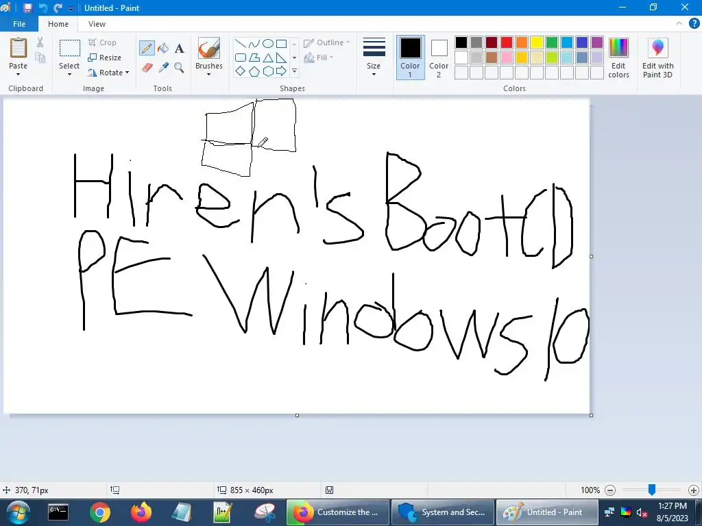The image size is (702, 526).
Task: Switch to Customize the... Firefox taskbar window
Action: click(x=337, y=512)
